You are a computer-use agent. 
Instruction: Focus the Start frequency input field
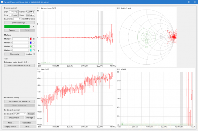(x=14, y=12)
